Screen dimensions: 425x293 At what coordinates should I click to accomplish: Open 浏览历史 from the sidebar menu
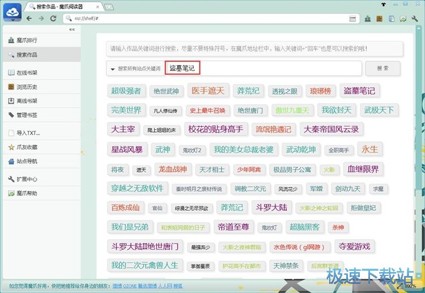point(26,87)
